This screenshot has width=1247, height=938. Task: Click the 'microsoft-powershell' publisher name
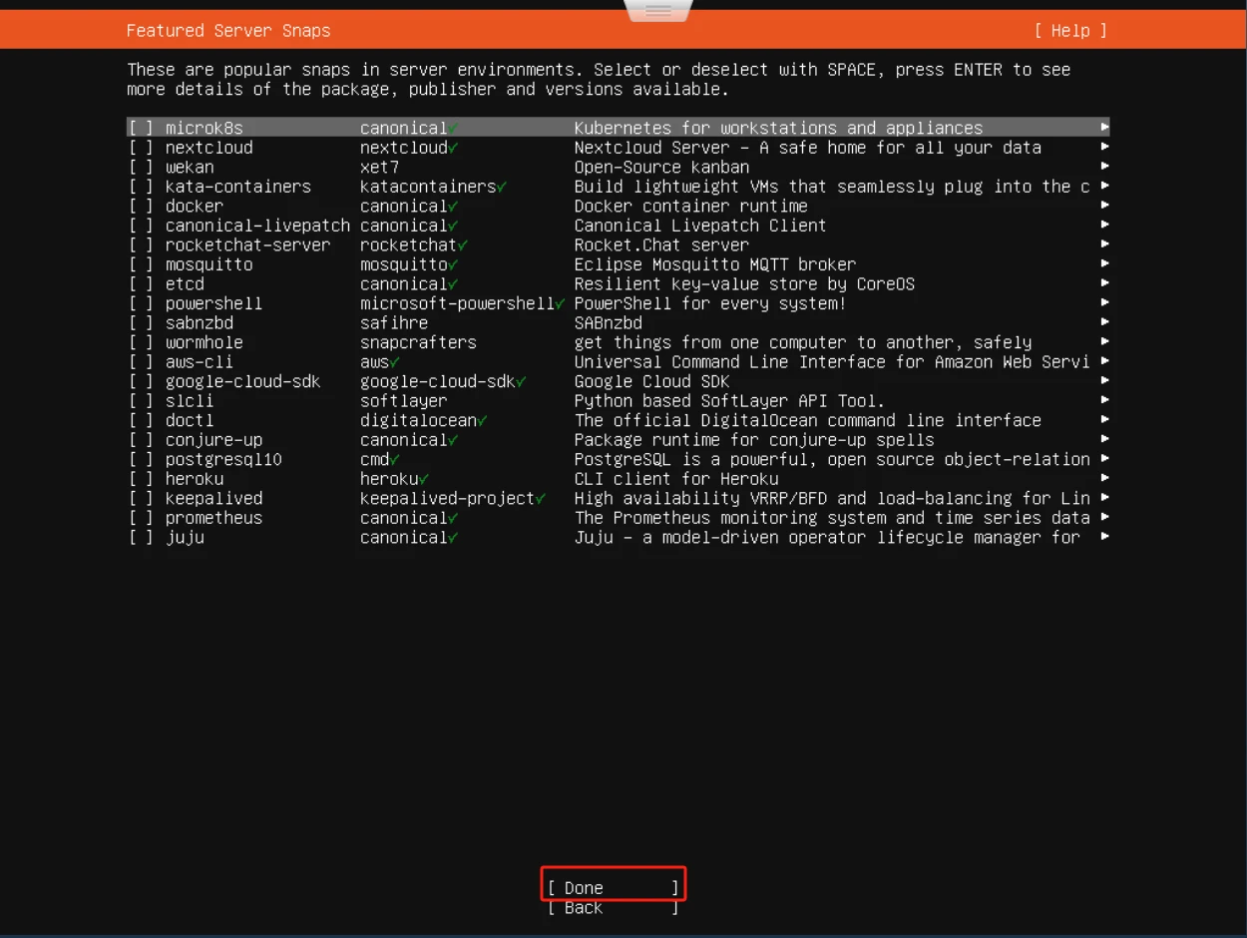pos(457,303)
